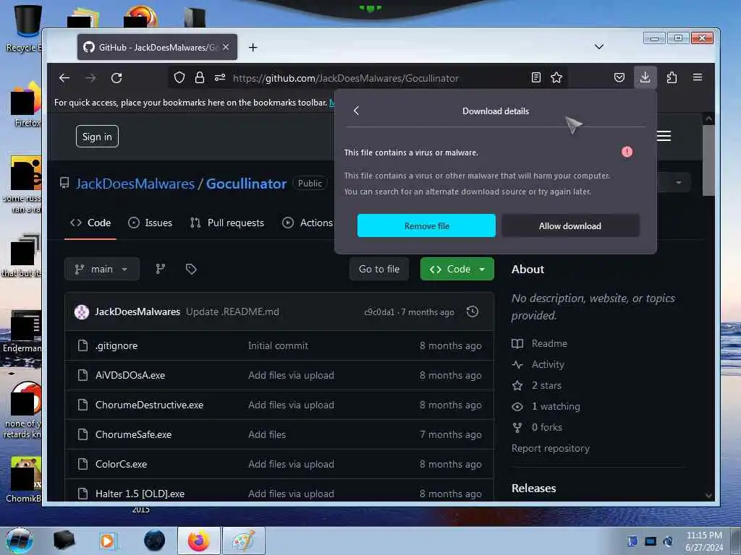Viewport: 741px width, 555px height.
Task: Go back in Download details panel
Action: (356, 111)
